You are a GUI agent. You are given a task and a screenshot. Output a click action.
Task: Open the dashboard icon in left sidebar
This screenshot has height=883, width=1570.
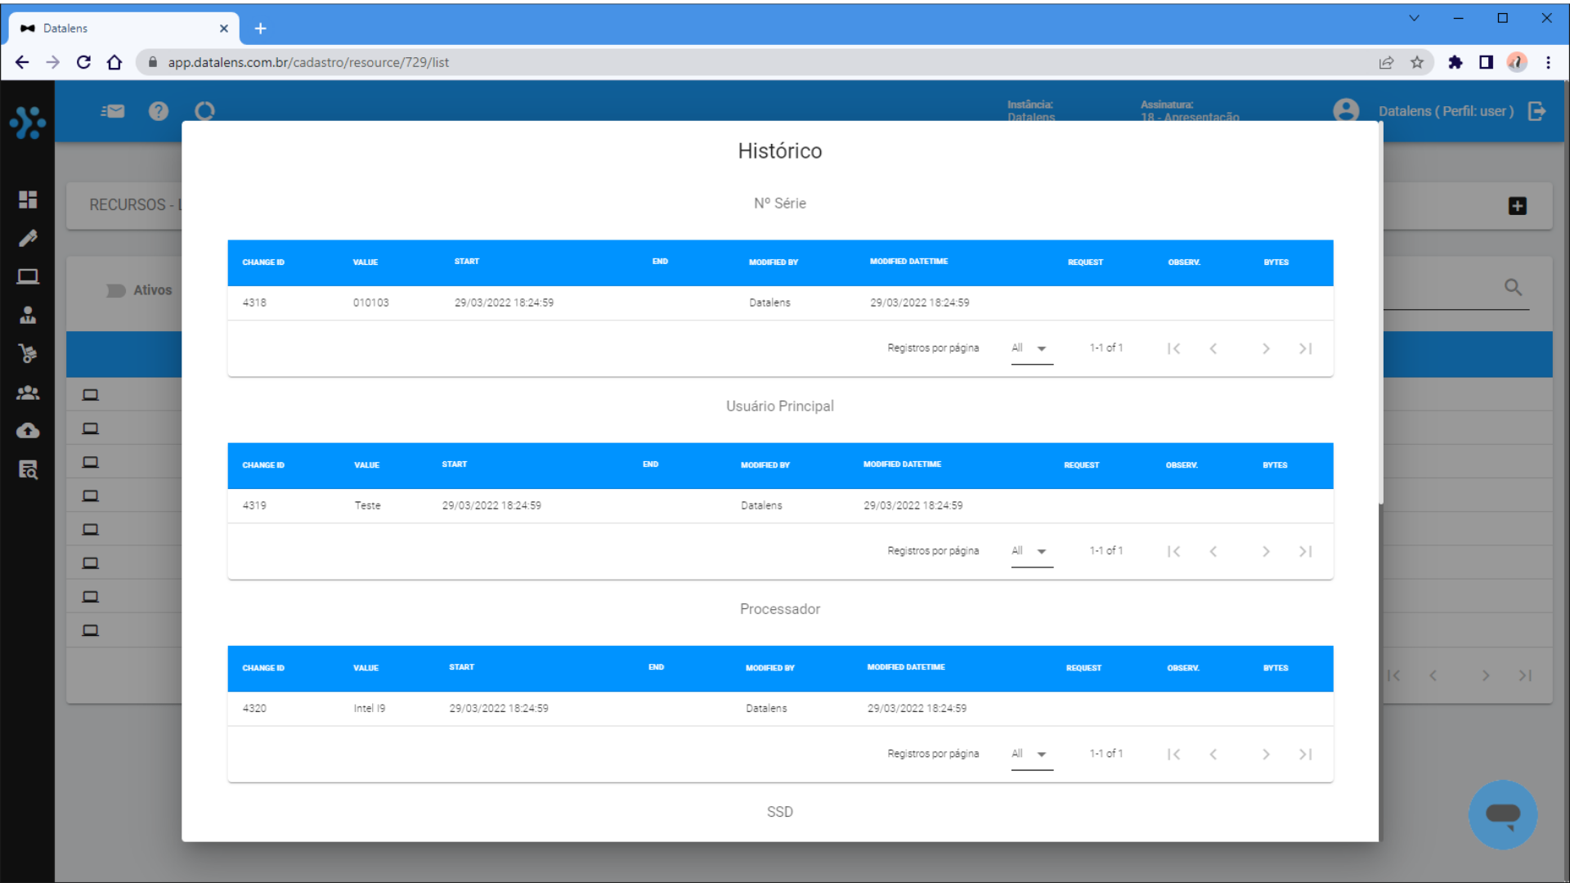28,199
